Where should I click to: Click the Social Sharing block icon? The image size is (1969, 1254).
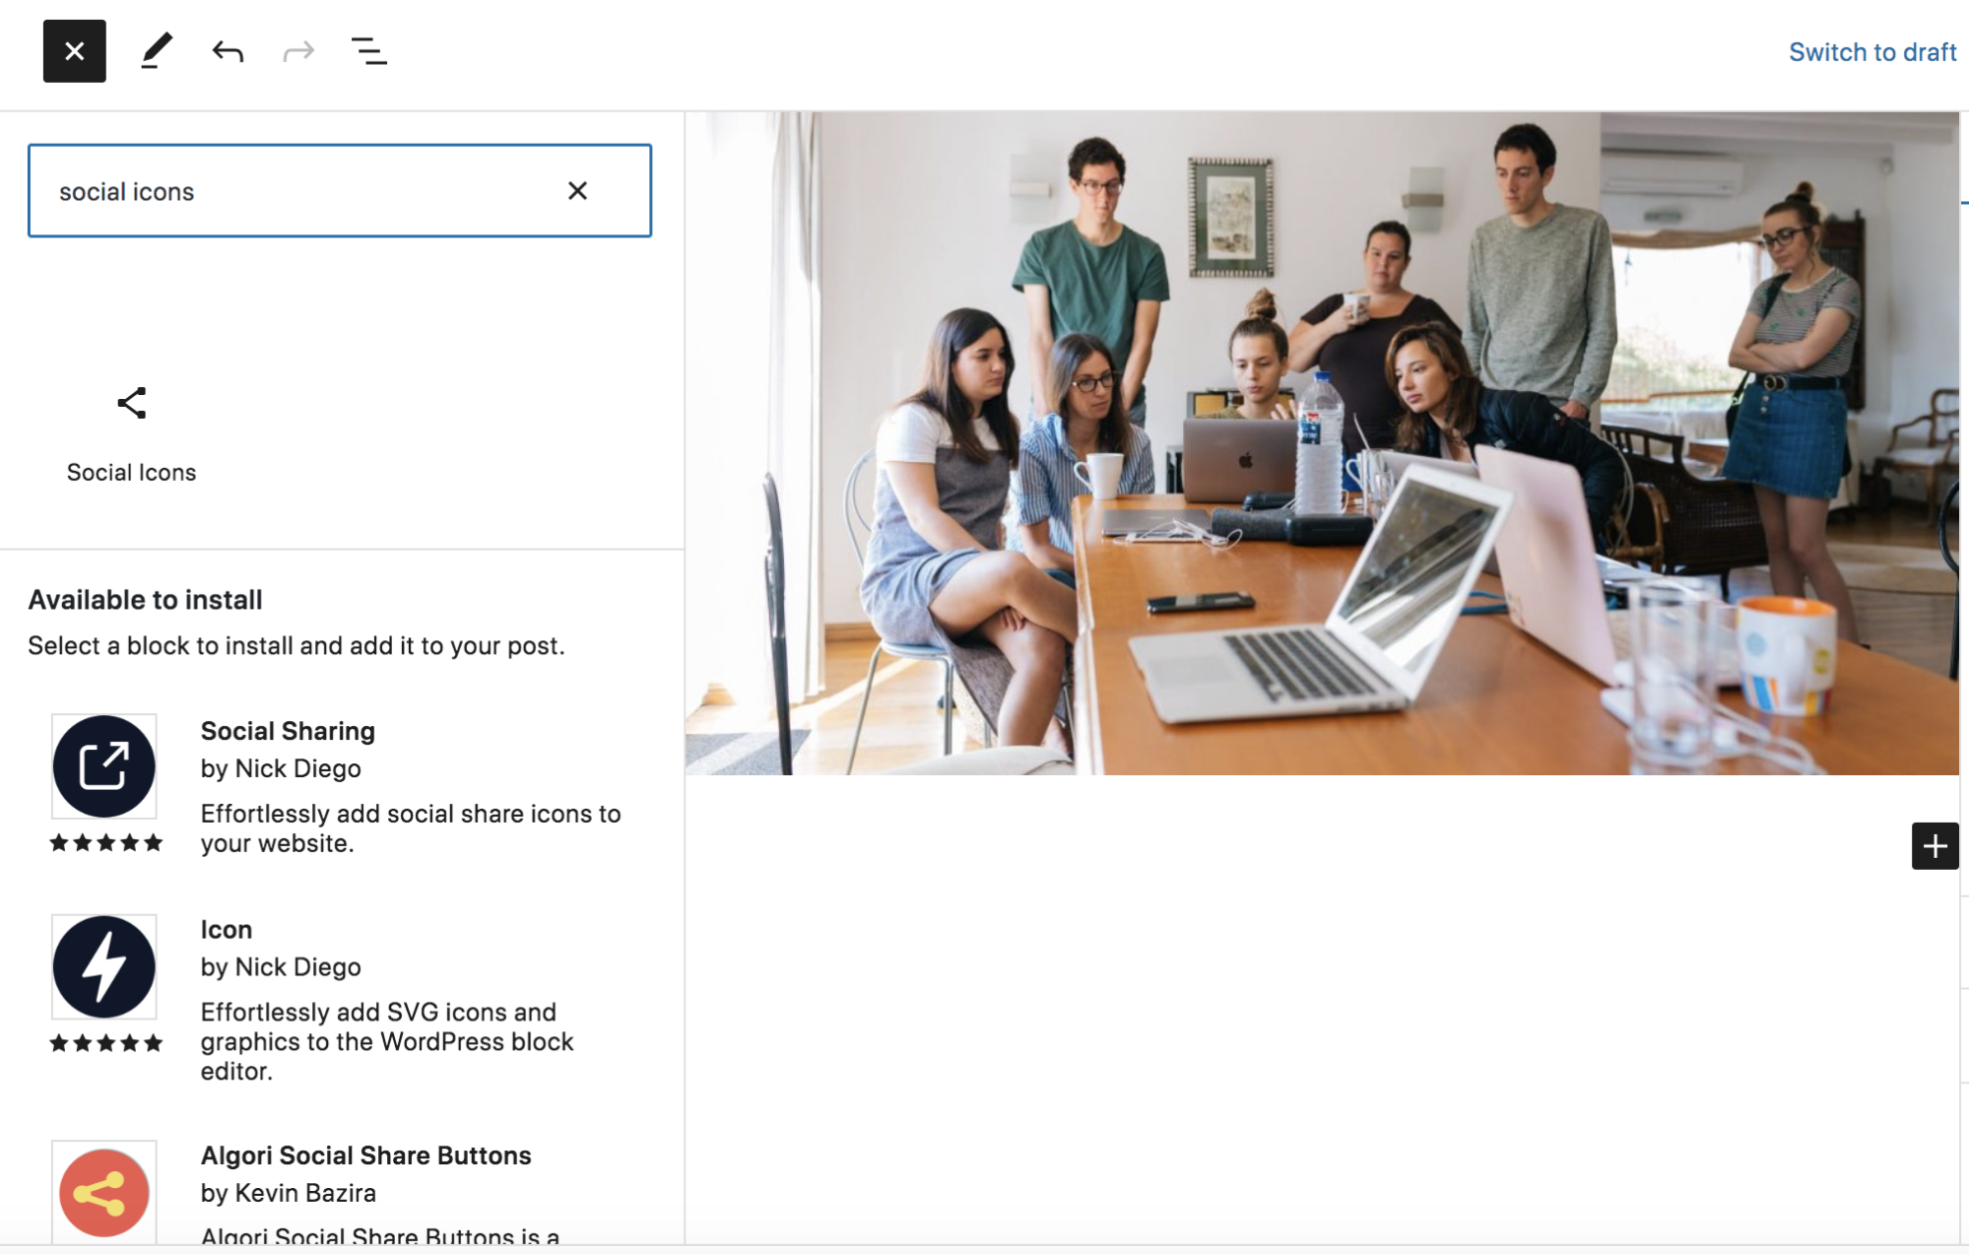103,763
